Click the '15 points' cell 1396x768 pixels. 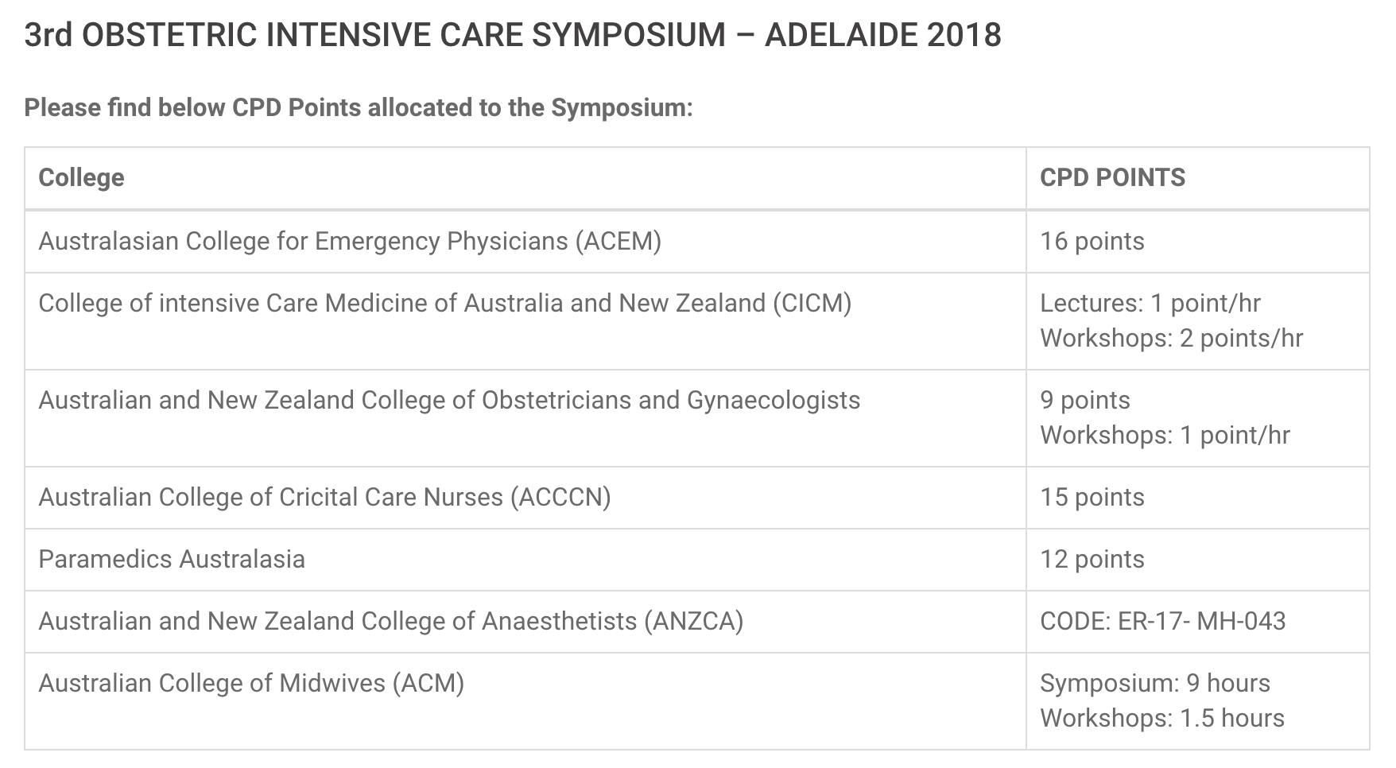point(1197,498)
